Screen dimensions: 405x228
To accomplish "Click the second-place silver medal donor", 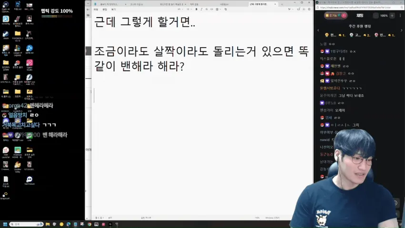I will [360, 35].
